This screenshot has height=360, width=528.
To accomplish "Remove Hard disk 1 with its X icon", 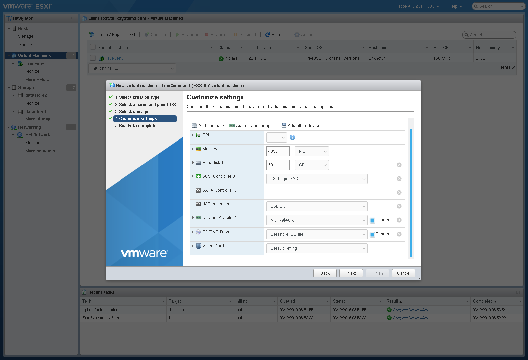I will (x=399, y=165).
